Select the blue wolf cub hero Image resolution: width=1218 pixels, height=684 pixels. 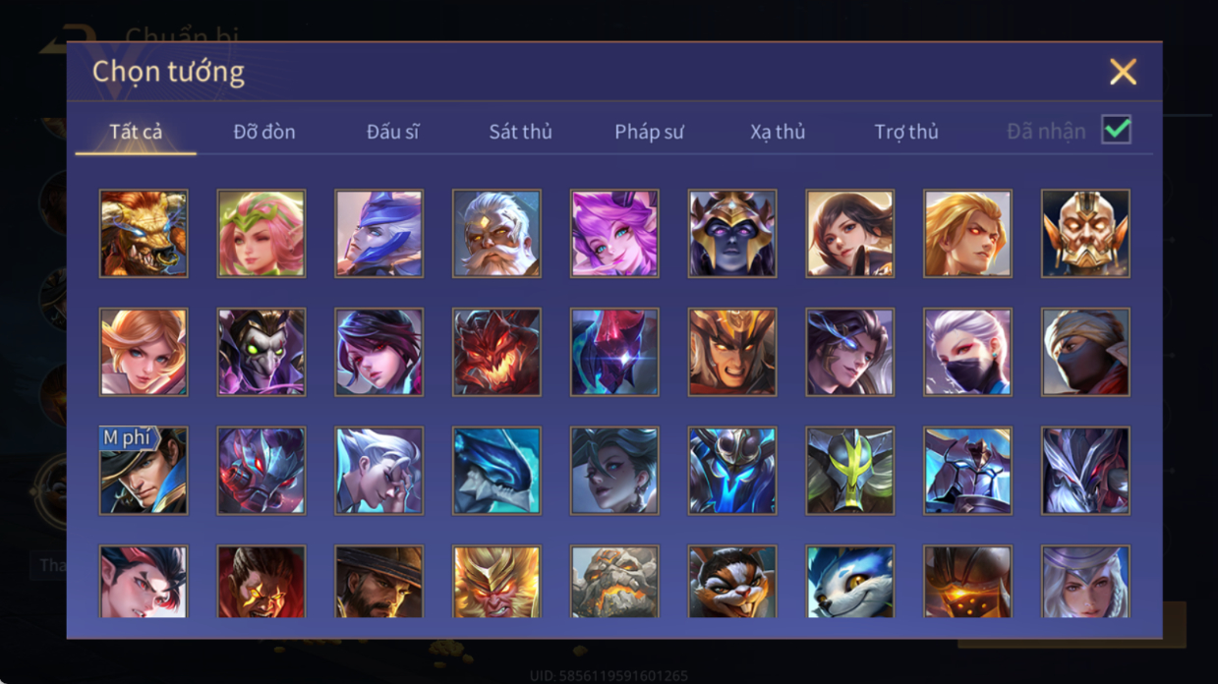click(x=850, y=582)
